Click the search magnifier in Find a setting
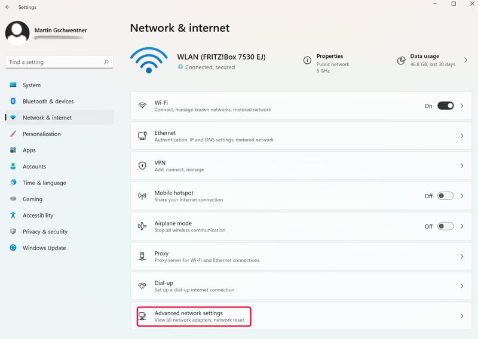The height and width of the screenshot is (339, 478). click(x=106, y=62)
